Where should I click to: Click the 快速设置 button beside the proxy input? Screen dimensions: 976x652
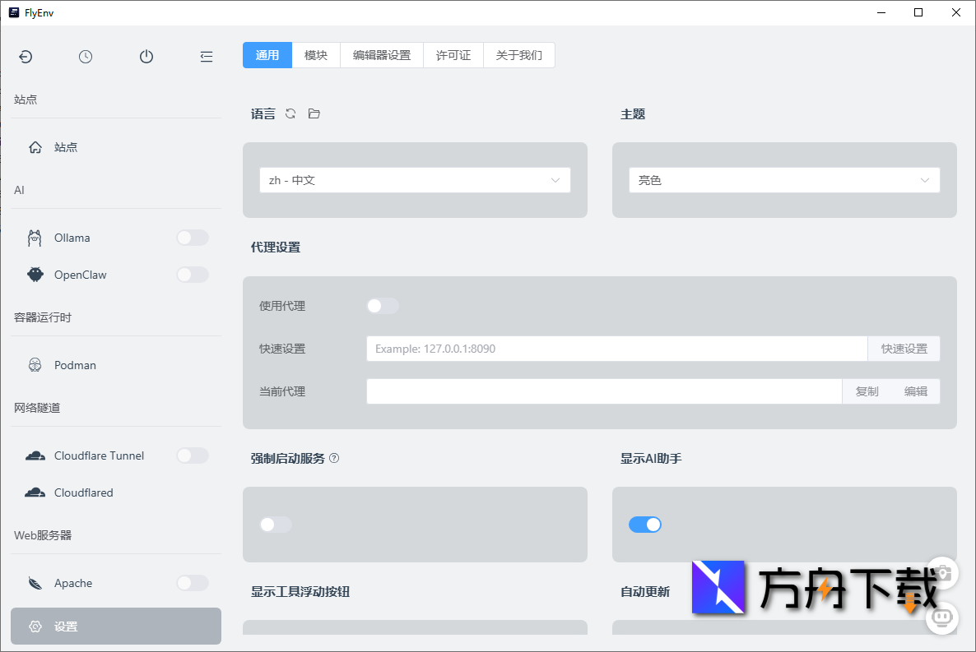pos(904,349)
